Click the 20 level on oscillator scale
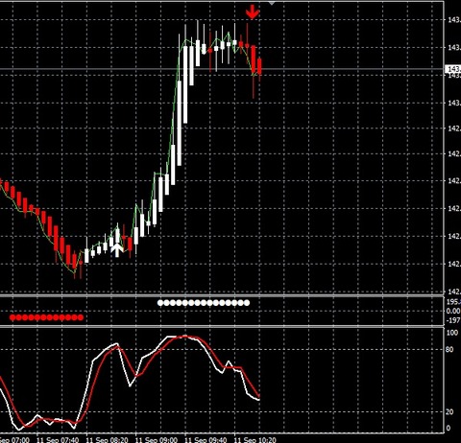Screen dimensions: 461x443 click(449, 411)
